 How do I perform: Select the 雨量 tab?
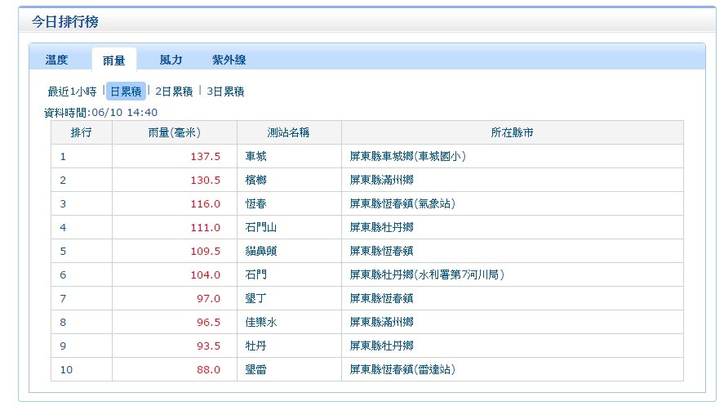coord(113,60)
